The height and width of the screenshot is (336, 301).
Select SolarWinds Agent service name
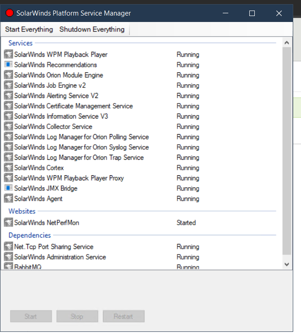(x=38, y=198)
